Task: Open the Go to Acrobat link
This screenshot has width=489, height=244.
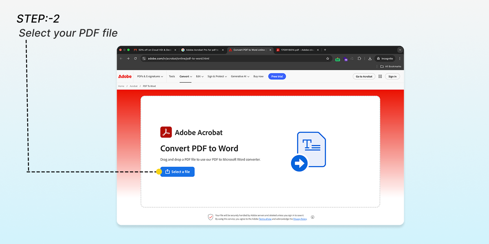Action: point(364,76)
